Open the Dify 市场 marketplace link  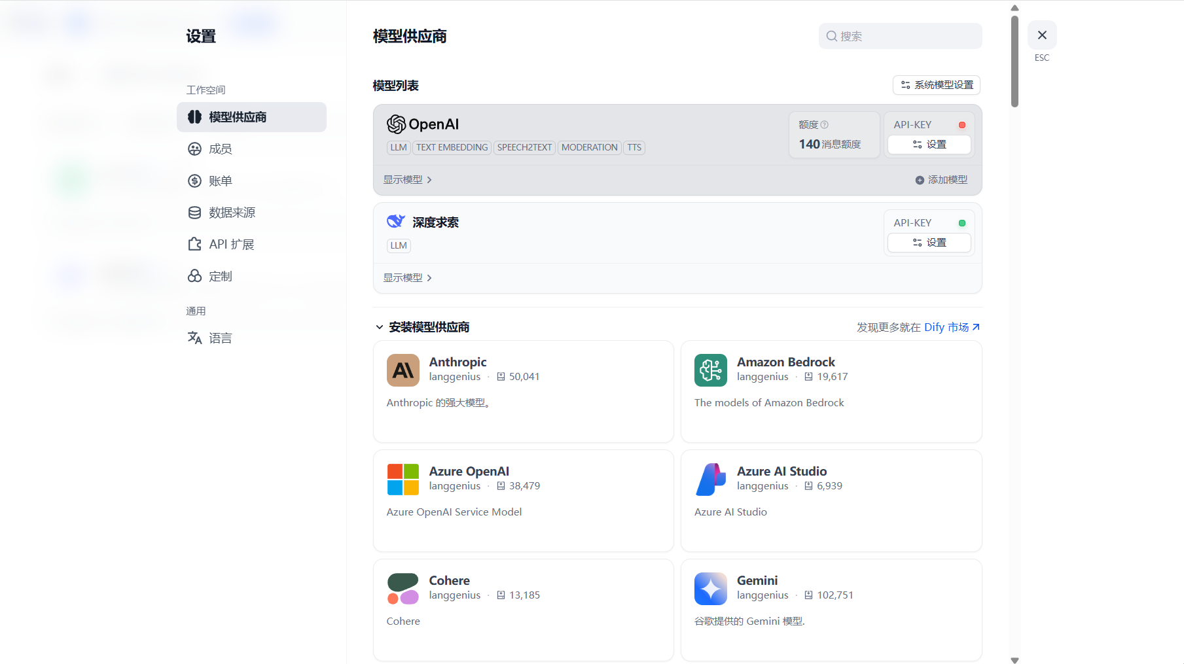click(952, 327)
